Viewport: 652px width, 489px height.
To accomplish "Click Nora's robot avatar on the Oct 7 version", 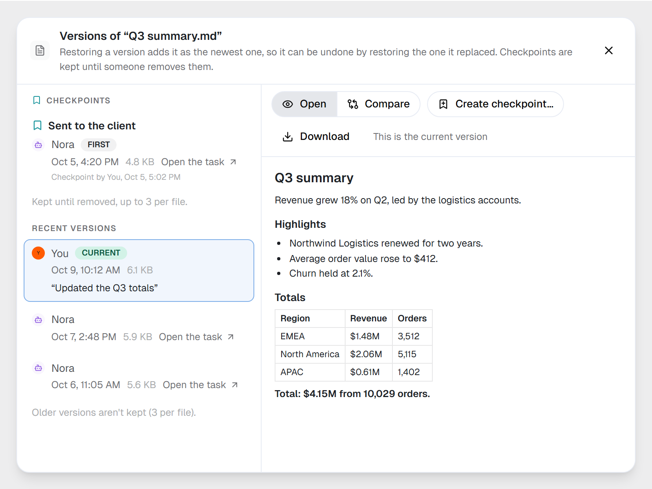I will click(38, 320).
